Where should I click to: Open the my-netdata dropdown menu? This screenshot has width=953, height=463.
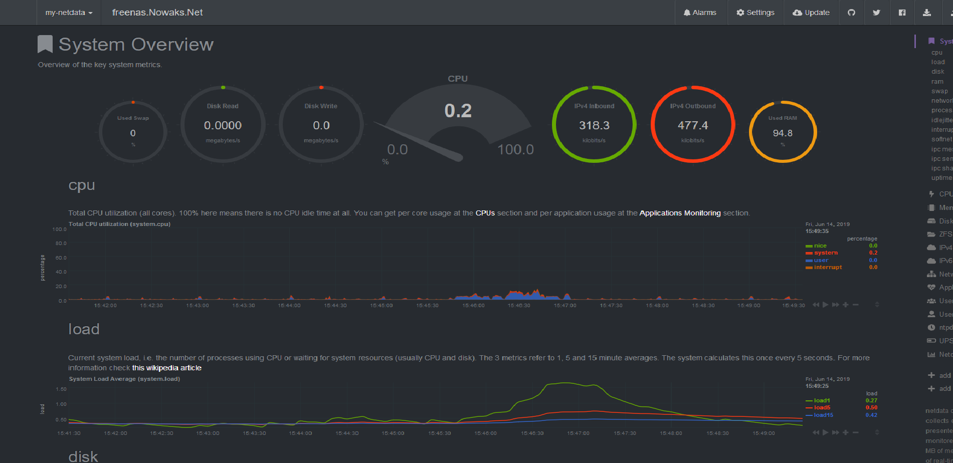[69, 13]
